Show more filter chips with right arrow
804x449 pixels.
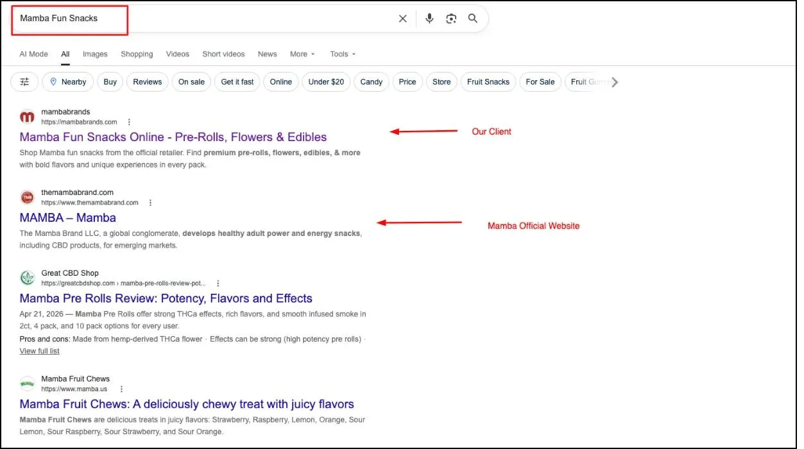(615, 82)
